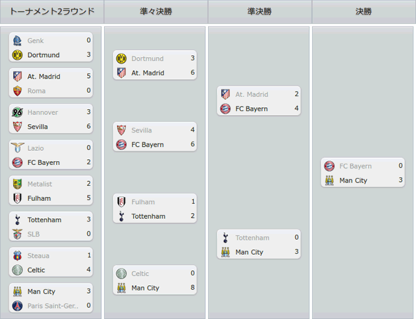Screen dimensions: 416x319
Task: Click Hannover 96 logo icon
Action: [18, 112]
